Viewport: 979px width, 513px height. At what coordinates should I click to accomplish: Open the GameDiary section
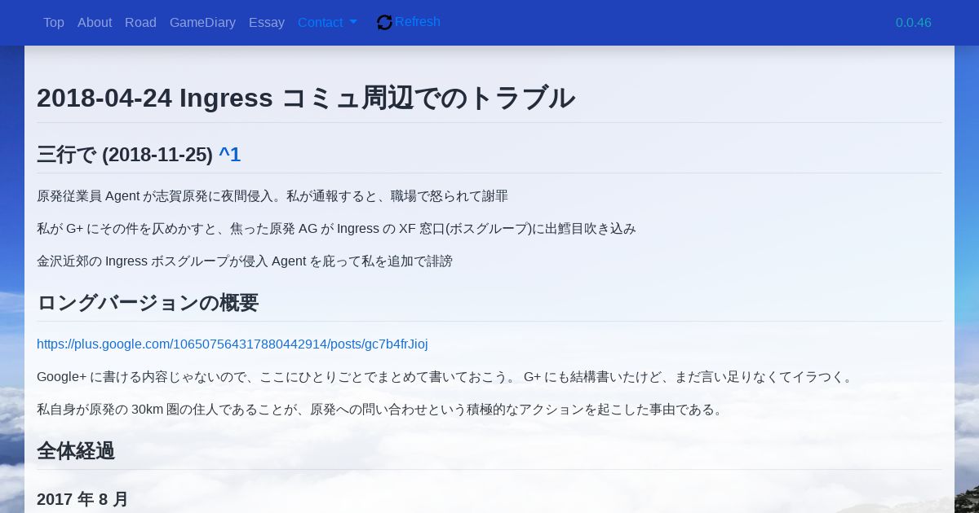[202, 23]
